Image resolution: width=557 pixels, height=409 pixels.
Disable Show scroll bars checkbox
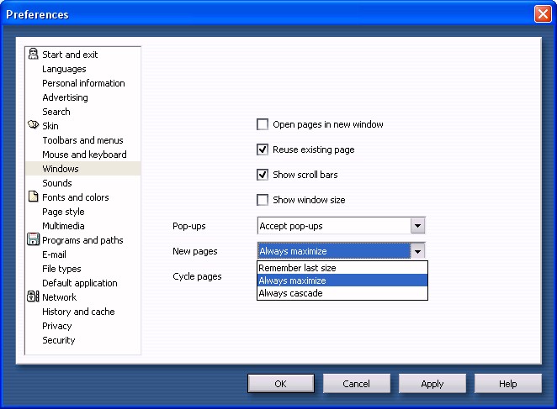[x=263, y=175]
